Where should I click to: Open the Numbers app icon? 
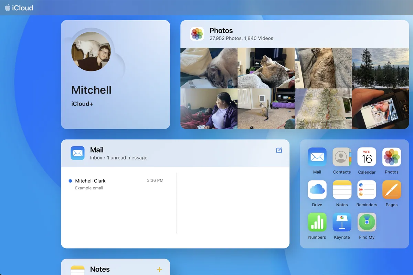point(317,222)
